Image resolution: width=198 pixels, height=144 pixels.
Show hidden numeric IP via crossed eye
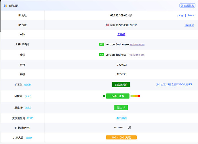coord(129,128)
